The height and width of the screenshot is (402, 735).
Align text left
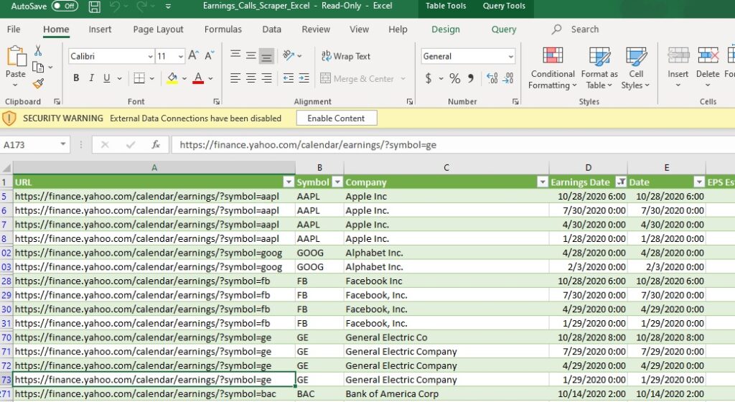pos(235,78)
